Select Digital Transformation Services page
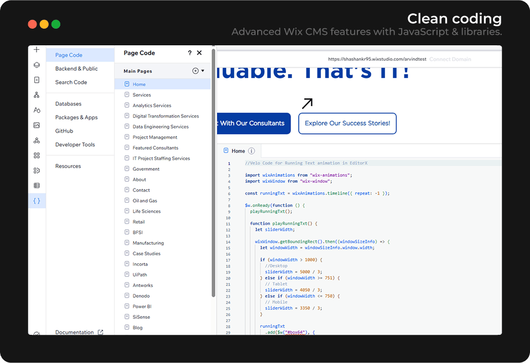 [163, 116]
